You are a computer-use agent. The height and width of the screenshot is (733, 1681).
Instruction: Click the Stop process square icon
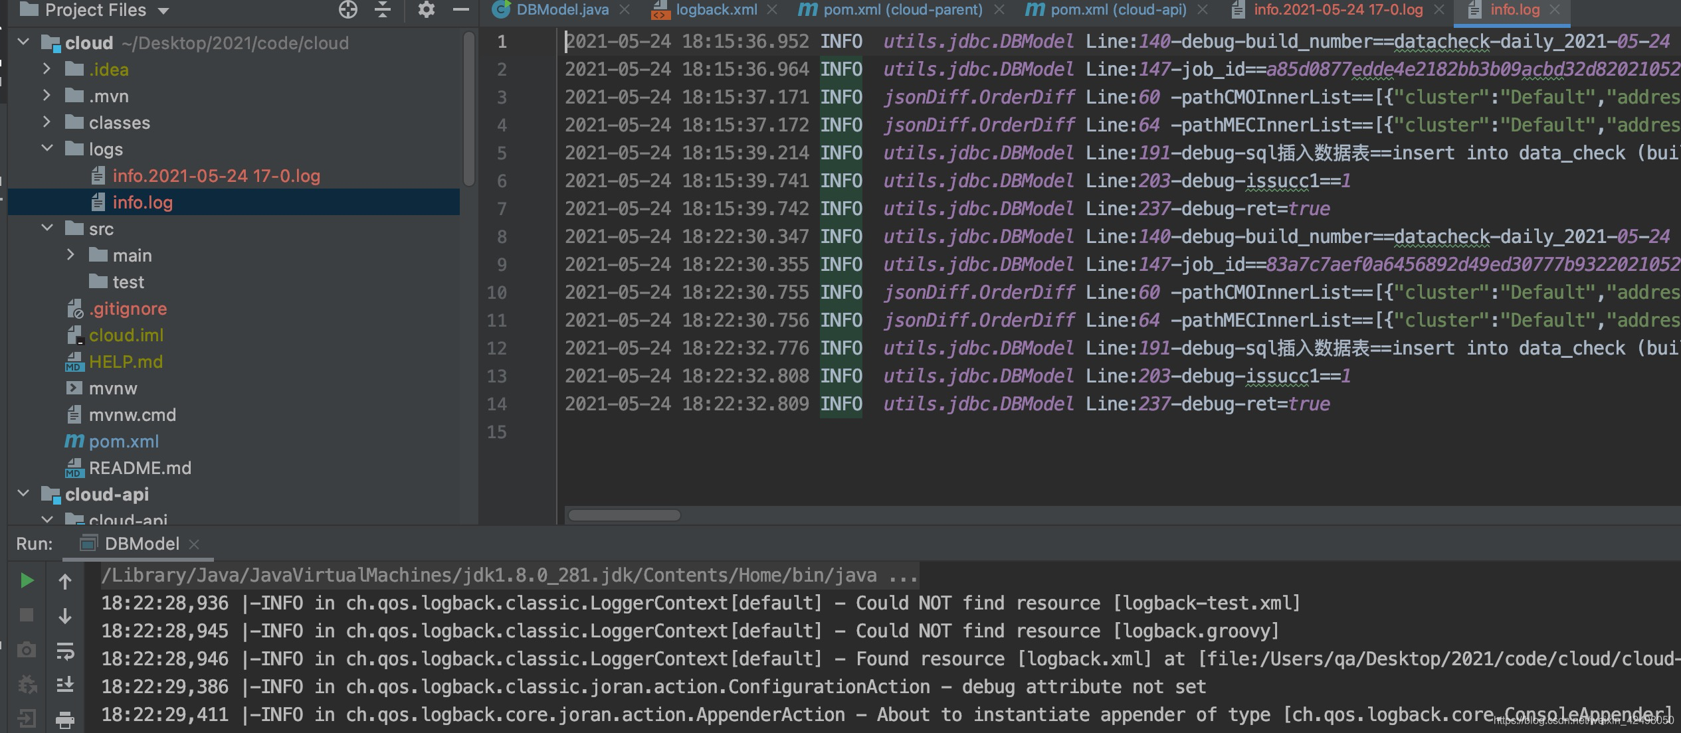pyautogui.click(x=27, y=615)
